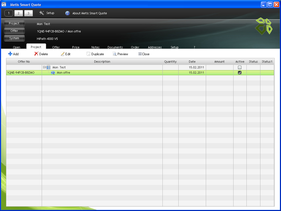Viewport: 281px width, 211px height.
Task: Click the pencil Edit icon
Action: coord(63,54)
